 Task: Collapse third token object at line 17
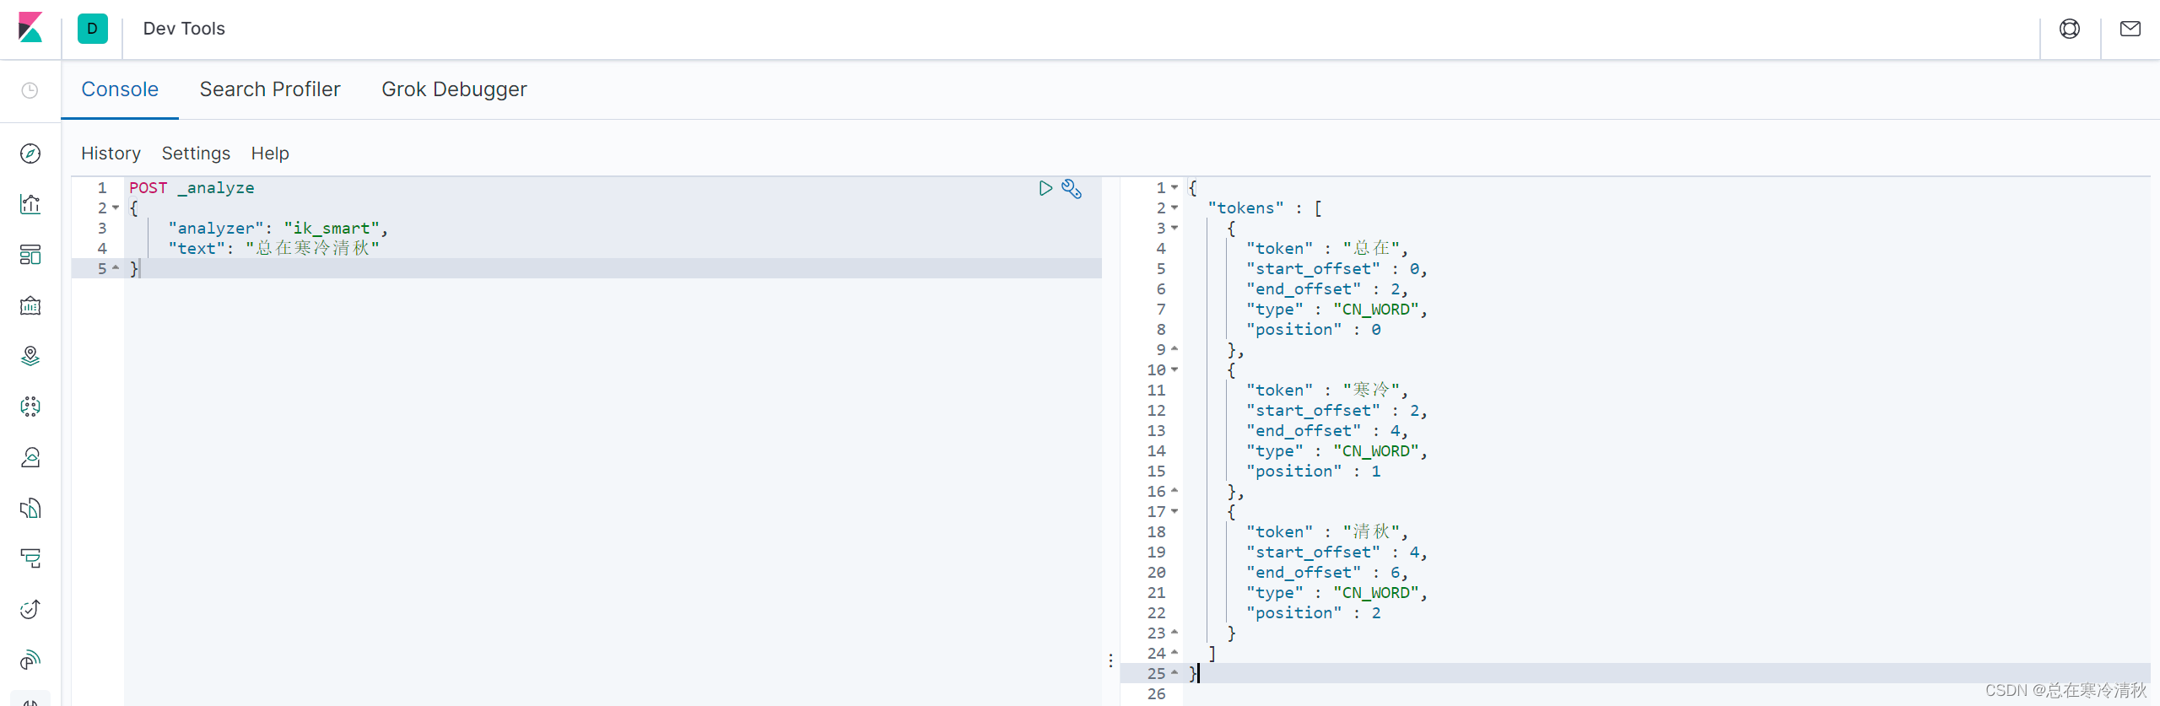point(1174,511)
